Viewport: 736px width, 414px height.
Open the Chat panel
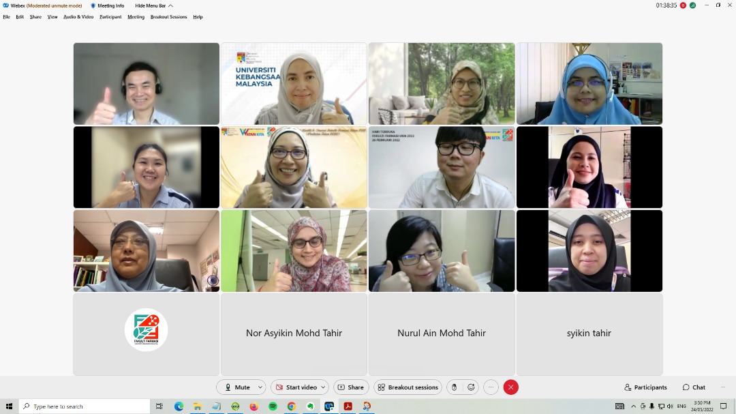[694, 387]
